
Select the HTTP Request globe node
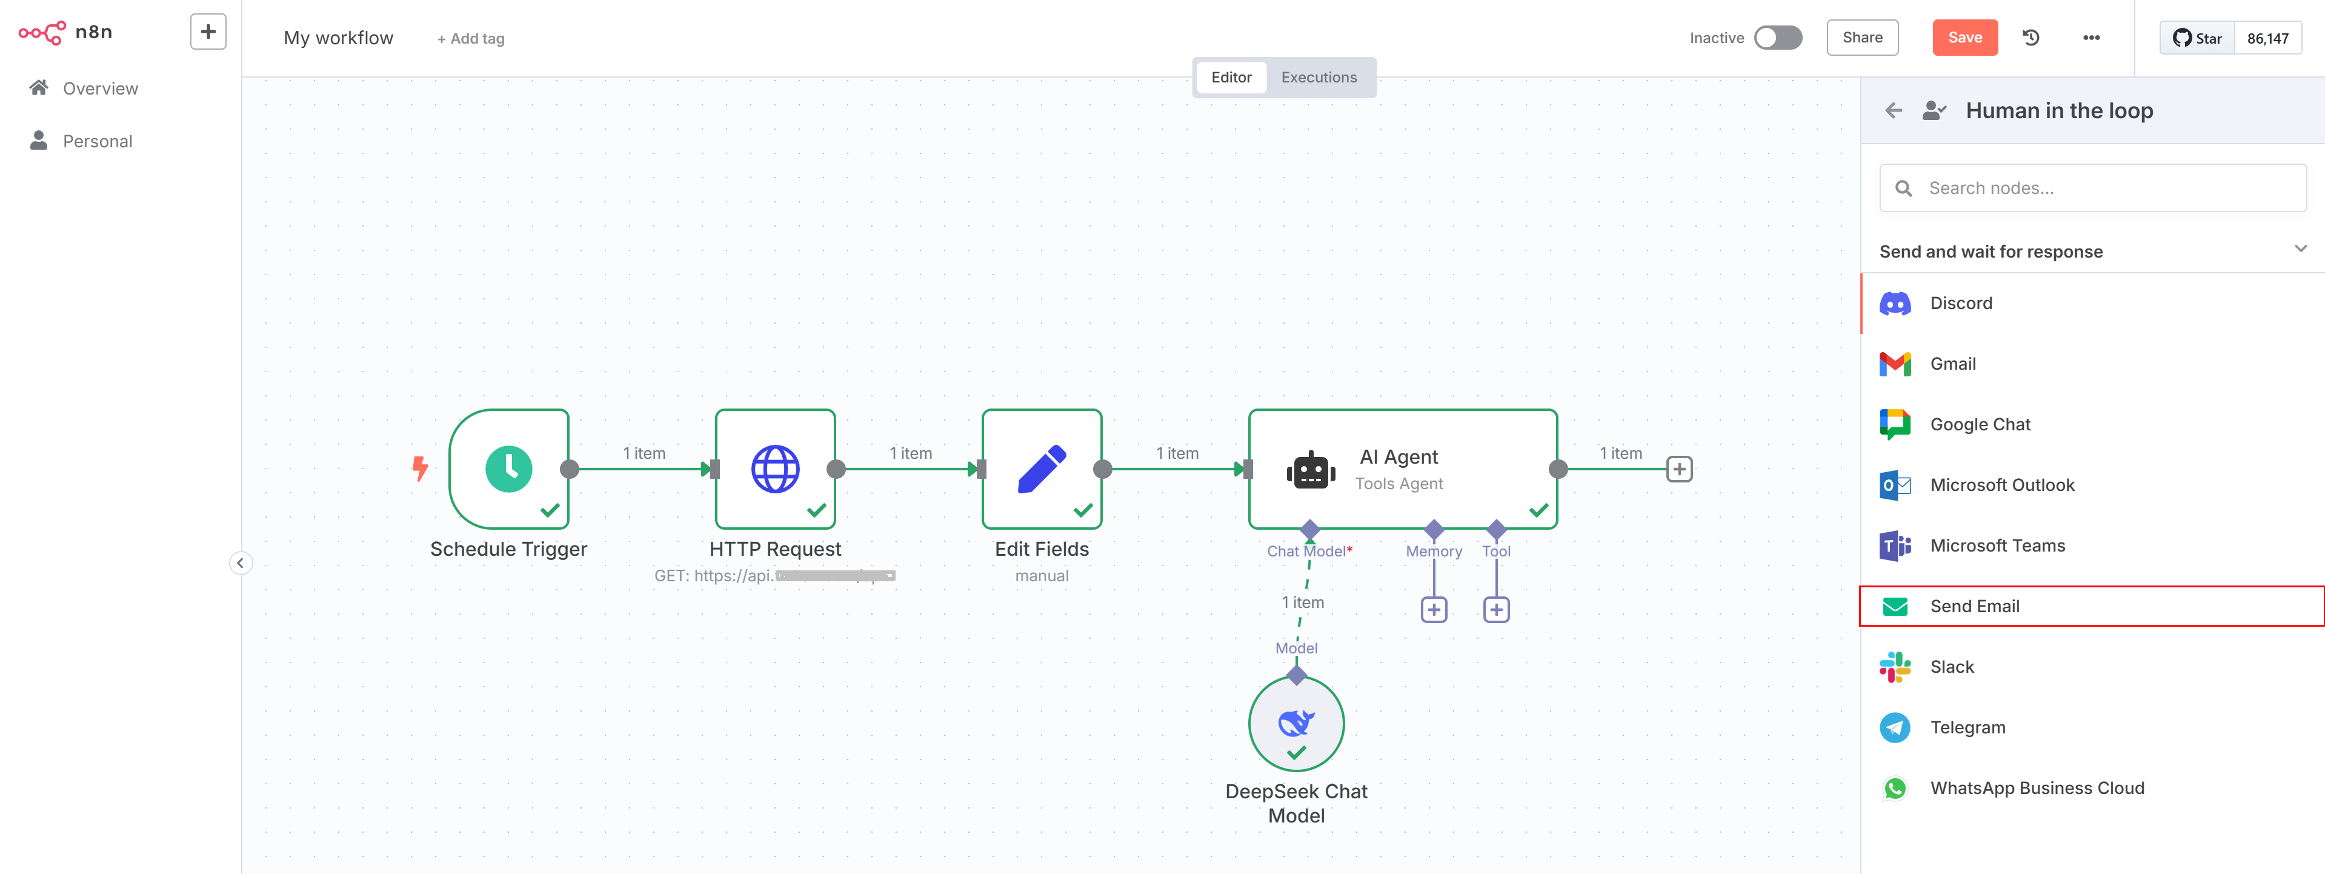point(774,469)
